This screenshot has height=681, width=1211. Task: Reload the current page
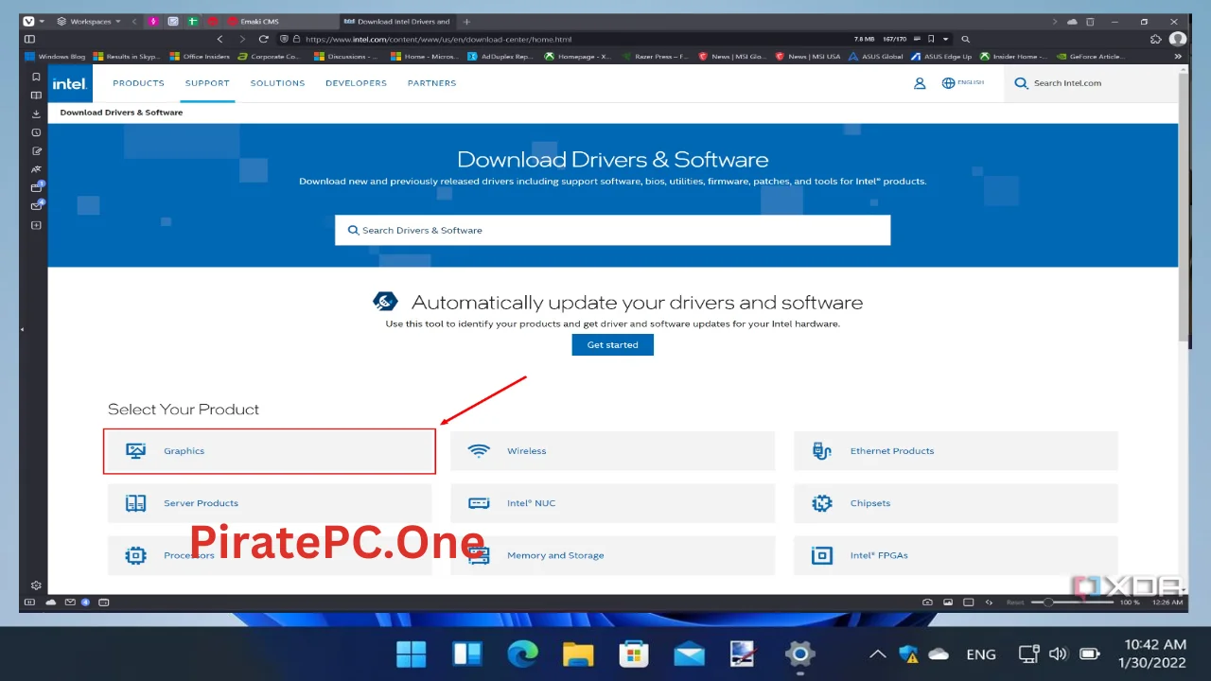(263, 39)
